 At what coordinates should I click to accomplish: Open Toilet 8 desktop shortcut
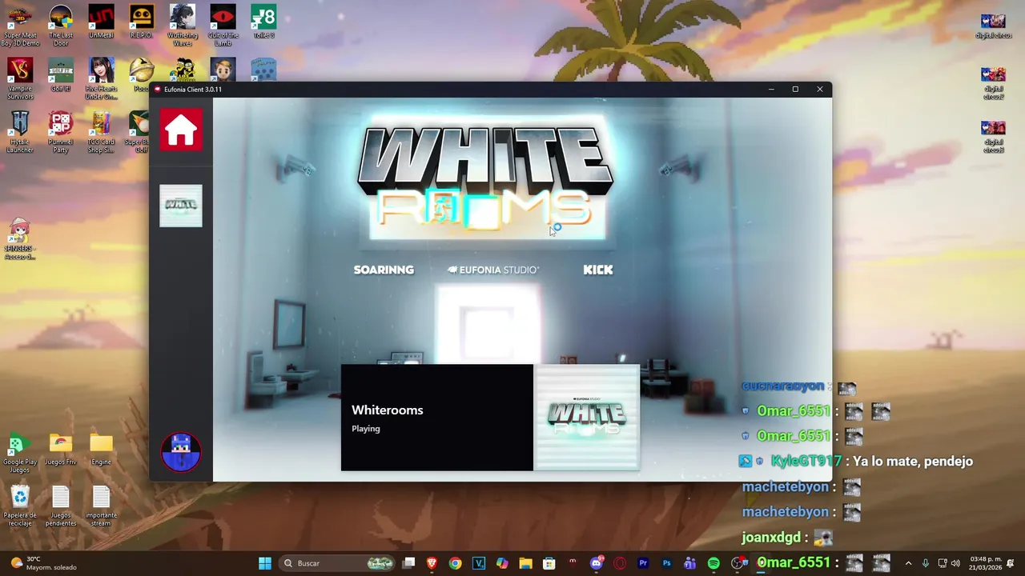coord(263,22)
